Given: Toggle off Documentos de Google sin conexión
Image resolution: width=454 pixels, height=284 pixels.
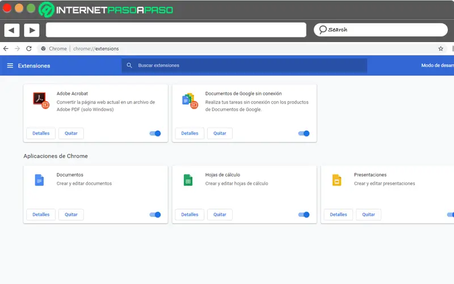Looking at the screenshot, I should click(304, 133).
